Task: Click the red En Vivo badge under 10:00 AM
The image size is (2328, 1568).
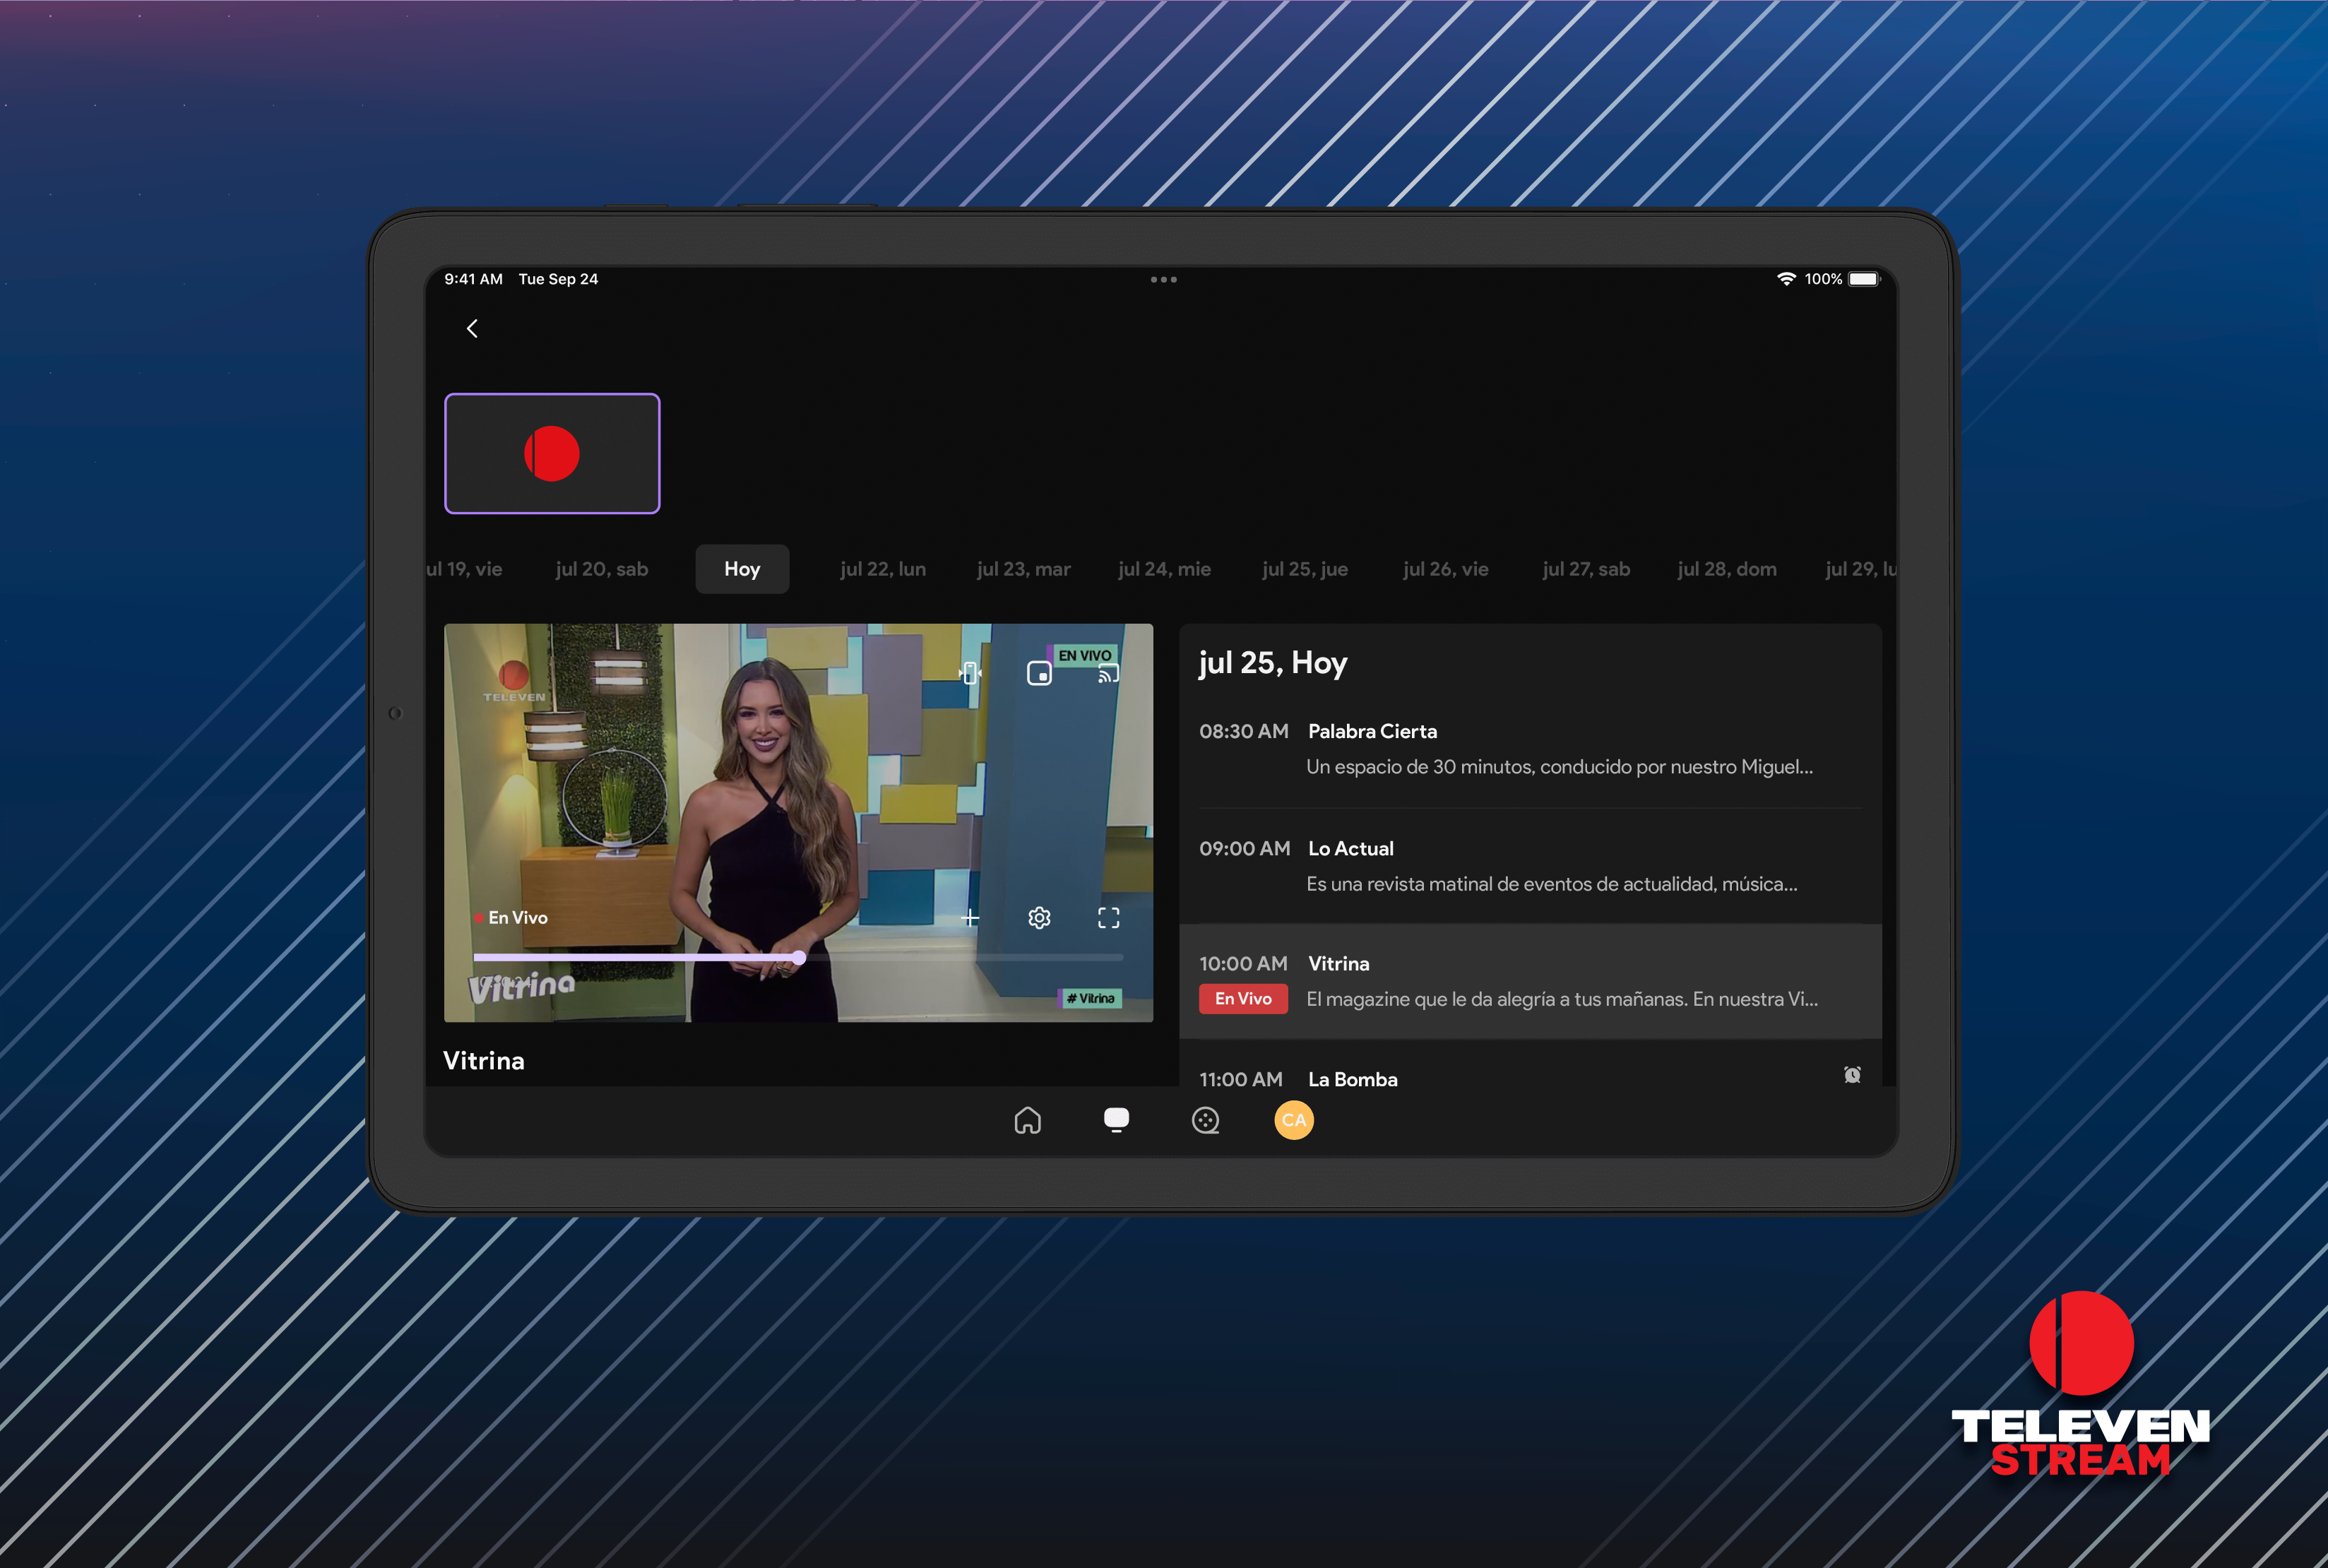Action: (1243, 998)
